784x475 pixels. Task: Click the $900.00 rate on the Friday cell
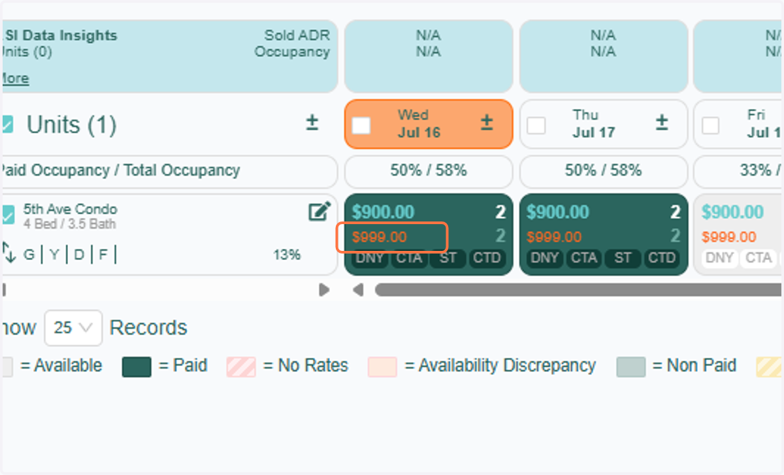coord(732,212)
